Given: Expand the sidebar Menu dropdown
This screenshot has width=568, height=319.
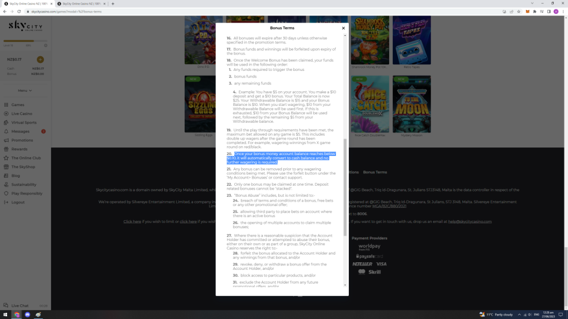Looking at the screenshot, I should coord(25,90).
